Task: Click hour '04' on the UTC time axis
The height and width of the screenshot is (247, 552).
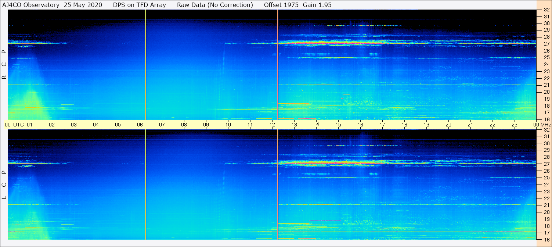Action: point(96,125)
